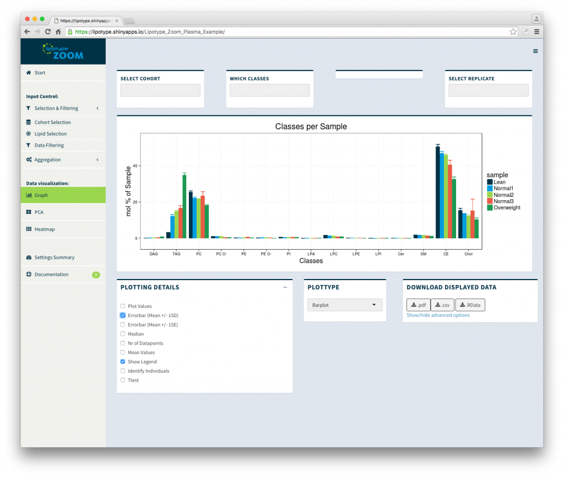Click the Settings Summary icon
Image resolution: width=564 pixels, height=477 pixels.
[29, 257]
